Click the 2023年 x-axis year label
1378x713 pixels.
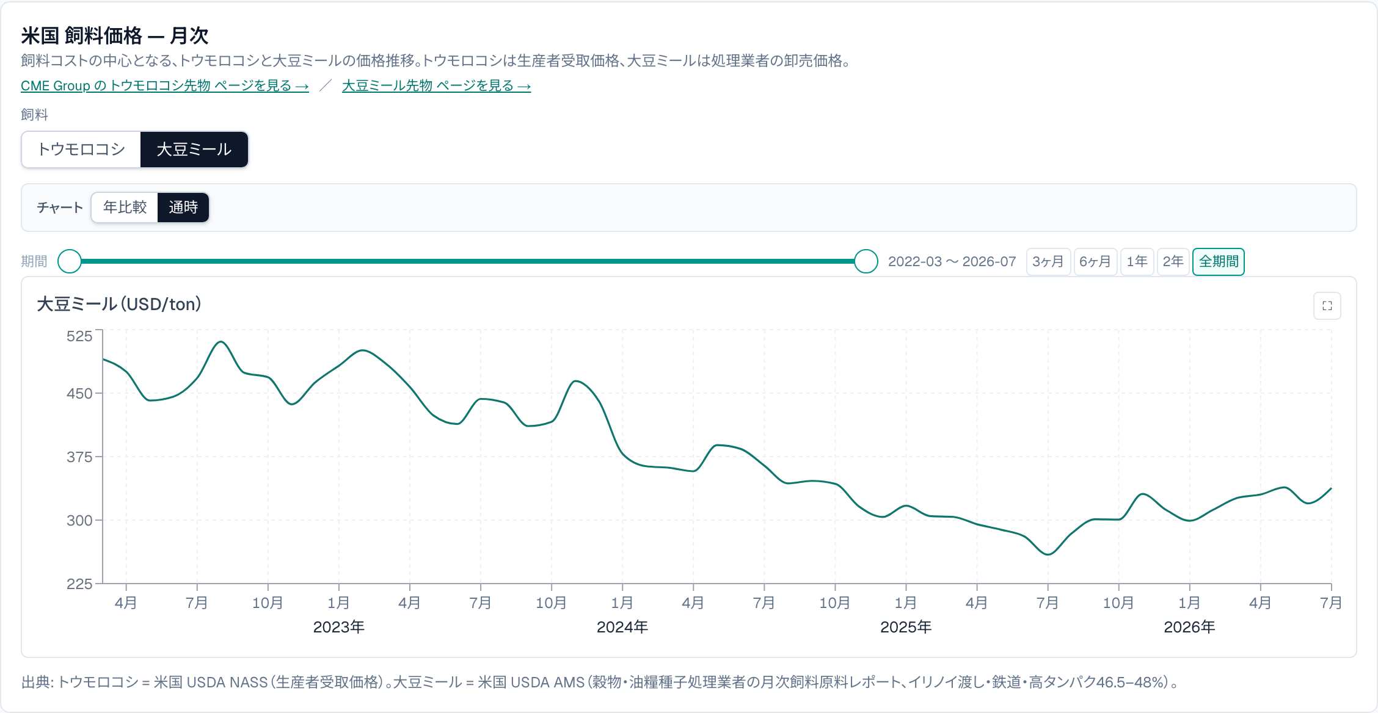[339, 627]
